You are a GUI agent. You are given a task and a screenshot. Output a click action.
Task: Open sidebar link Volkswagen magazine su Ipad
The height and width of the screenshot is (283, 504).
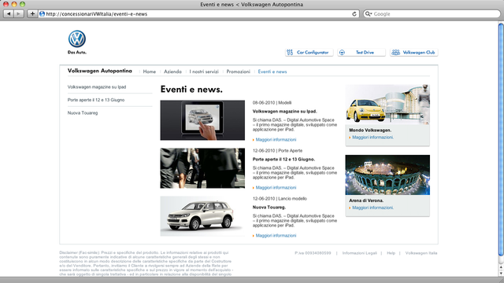click(97, 87)
